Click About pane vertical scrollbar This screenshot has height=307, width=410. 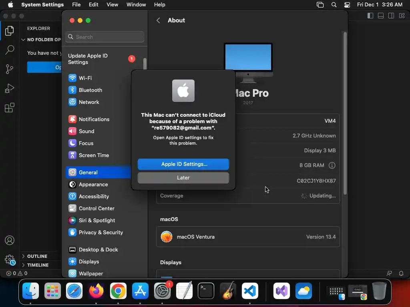tap(345, 113)
